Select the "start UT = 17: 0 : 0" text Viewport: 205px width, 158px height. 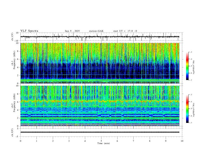[125, 31]
